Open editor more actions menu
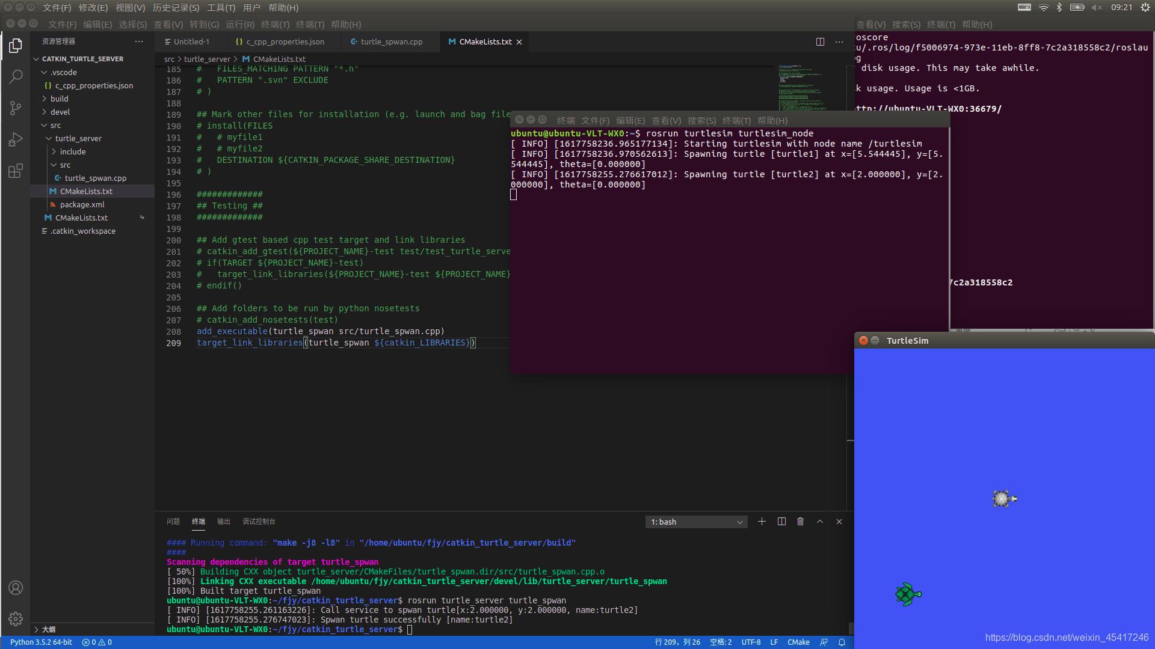 tap(839, 41)
